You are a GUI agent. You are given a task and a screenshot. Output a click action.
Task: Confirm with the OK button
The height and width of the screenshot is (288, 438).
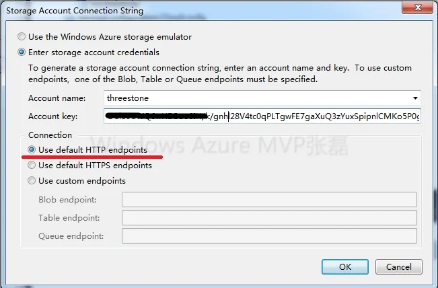pos(345,266)
